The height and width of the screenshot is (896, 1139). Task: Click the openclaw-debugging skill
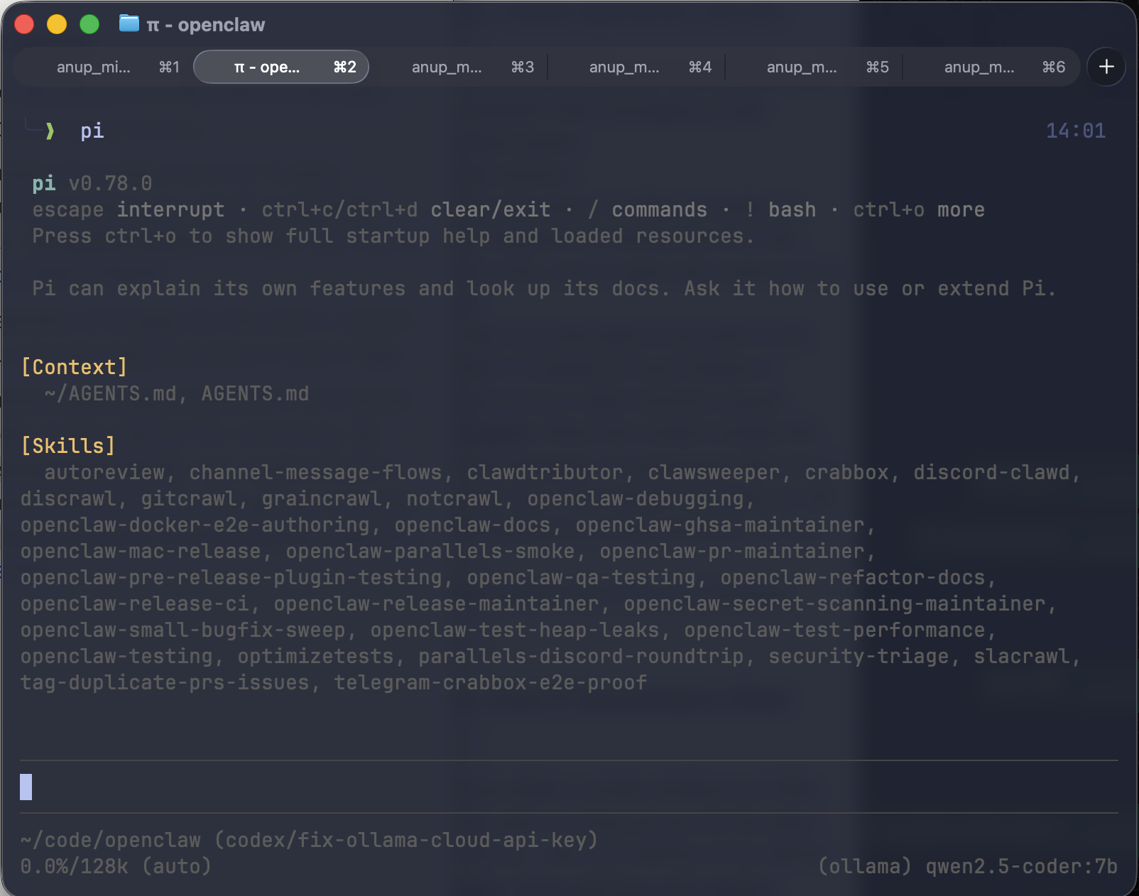pos(636,498)
